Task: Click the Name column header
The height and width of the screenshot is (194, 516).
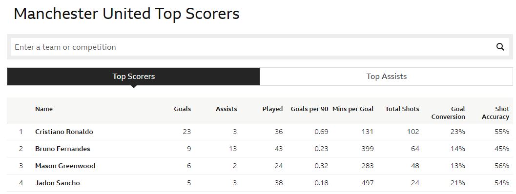Action: click(x=44, y=109)
